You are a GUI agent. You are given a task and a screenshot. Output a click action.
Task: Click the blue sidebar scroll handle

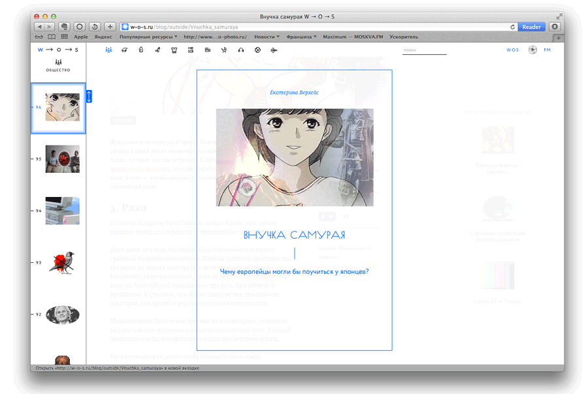pos(89,97)
